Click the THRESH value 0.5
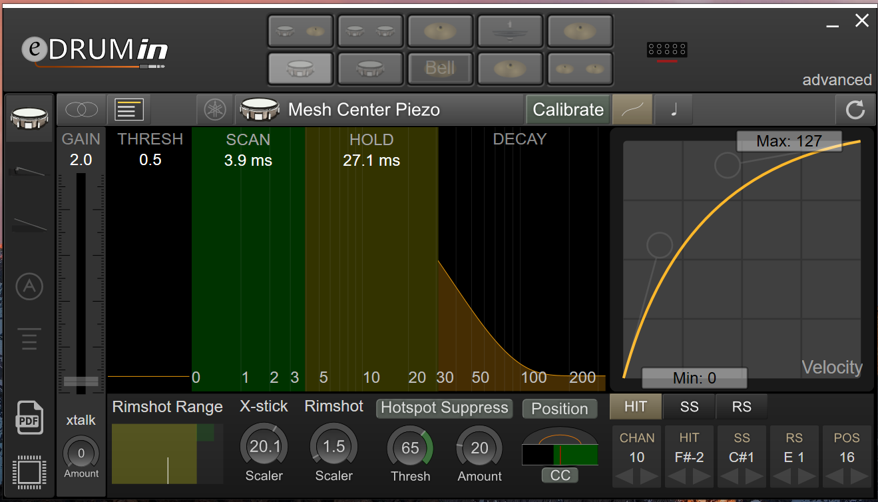 click(x=150, y=160)
